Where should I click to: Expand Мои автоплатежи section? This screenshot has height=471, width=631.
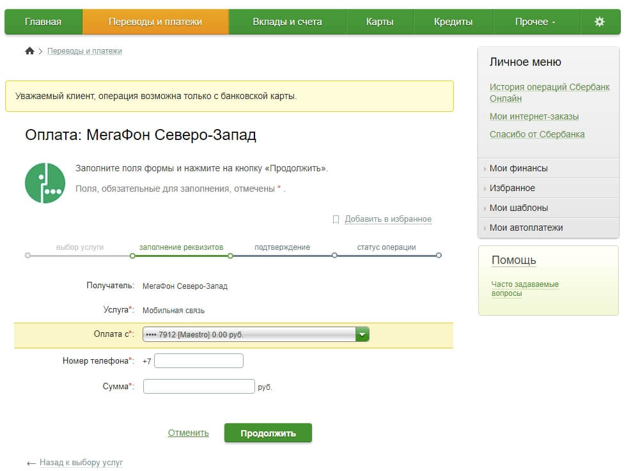[x=526, y=228]
